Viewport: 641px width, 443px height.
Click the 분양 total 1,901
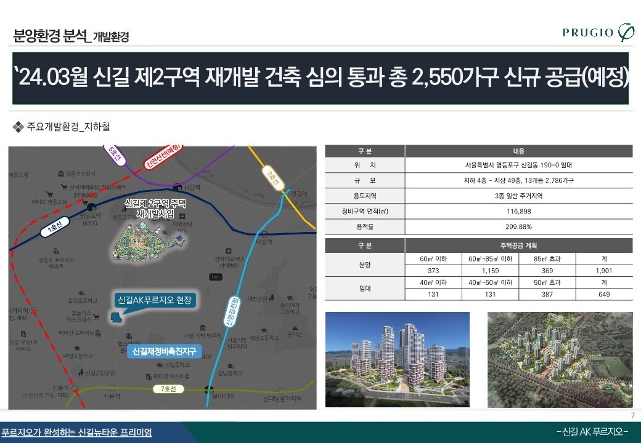coord(604,271)
